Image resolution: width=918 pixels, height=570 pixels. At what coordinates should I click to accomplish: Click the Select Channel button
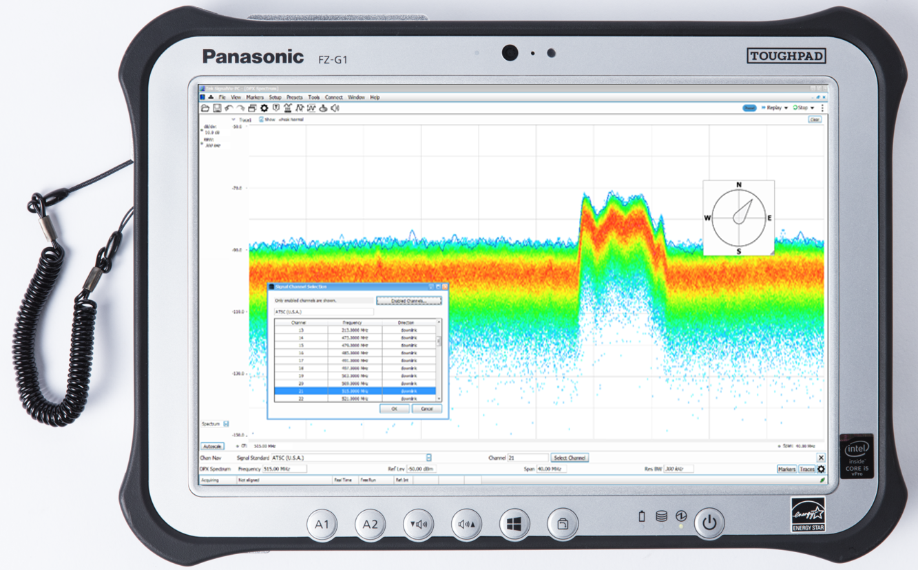coord(570,458)
